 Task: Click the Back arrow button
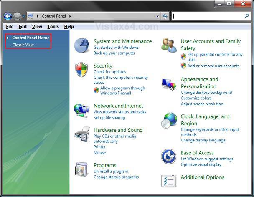pos(8,16)
